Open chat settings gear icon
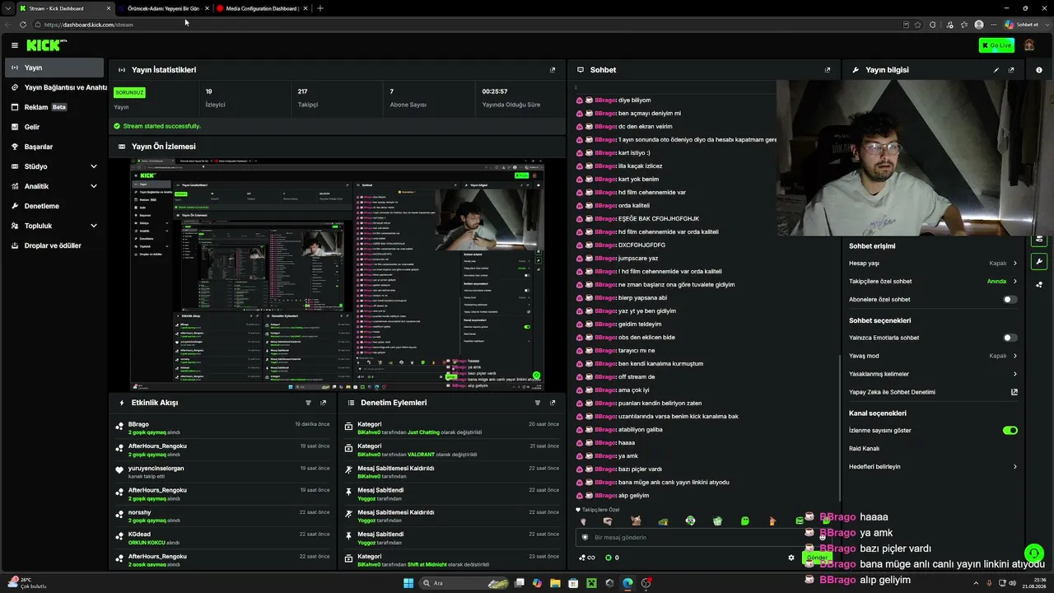 click(x=791, y=558)
